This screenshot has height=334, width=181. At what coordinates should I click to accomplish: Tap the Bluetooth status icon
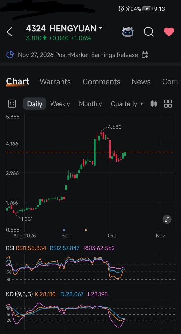point(128,9)
